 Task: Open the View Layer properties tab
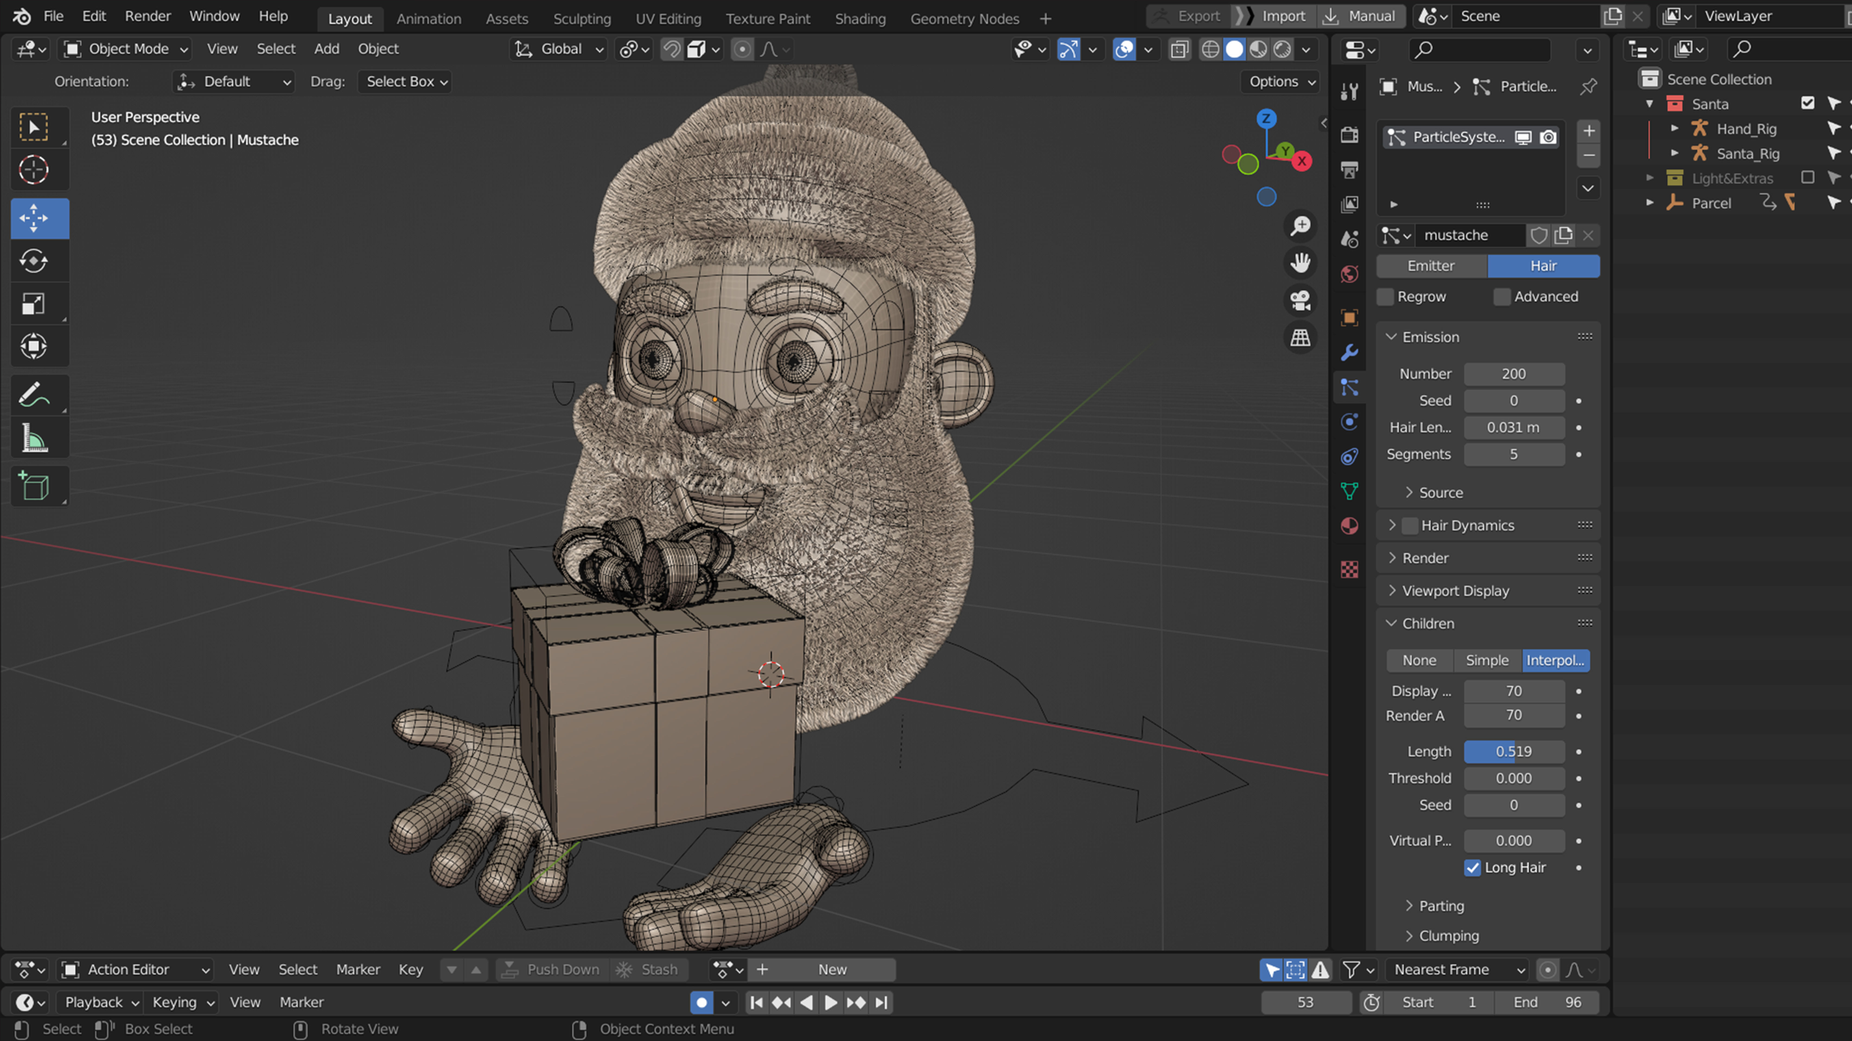point(1349,205)
